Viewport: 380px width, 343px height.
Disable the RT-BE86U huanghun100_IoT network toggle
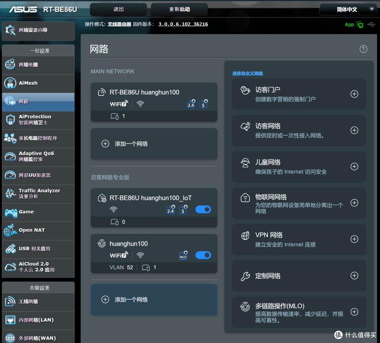click(x=203, y=209)
